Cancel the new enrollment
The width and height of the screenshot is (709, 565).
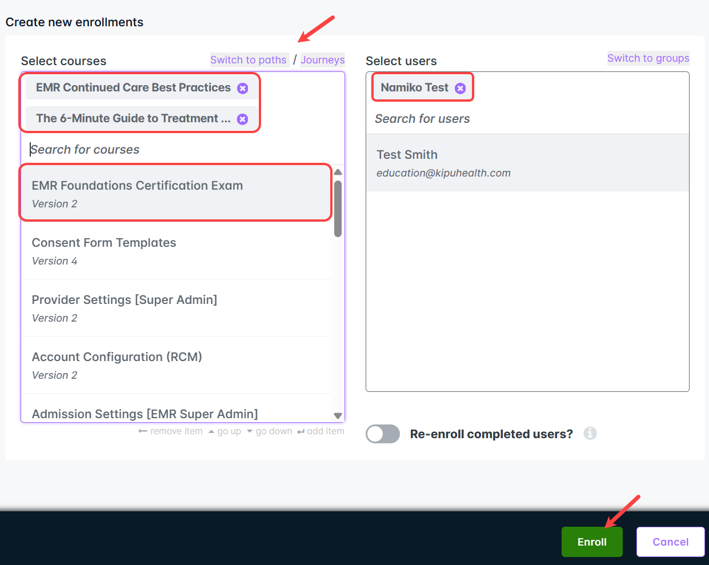tap(670, 542)
